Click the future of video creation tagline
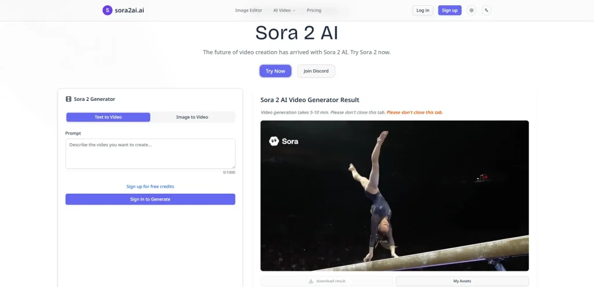Image resolution: width=594 pixels, height=287 pixels. coord(296,52)
